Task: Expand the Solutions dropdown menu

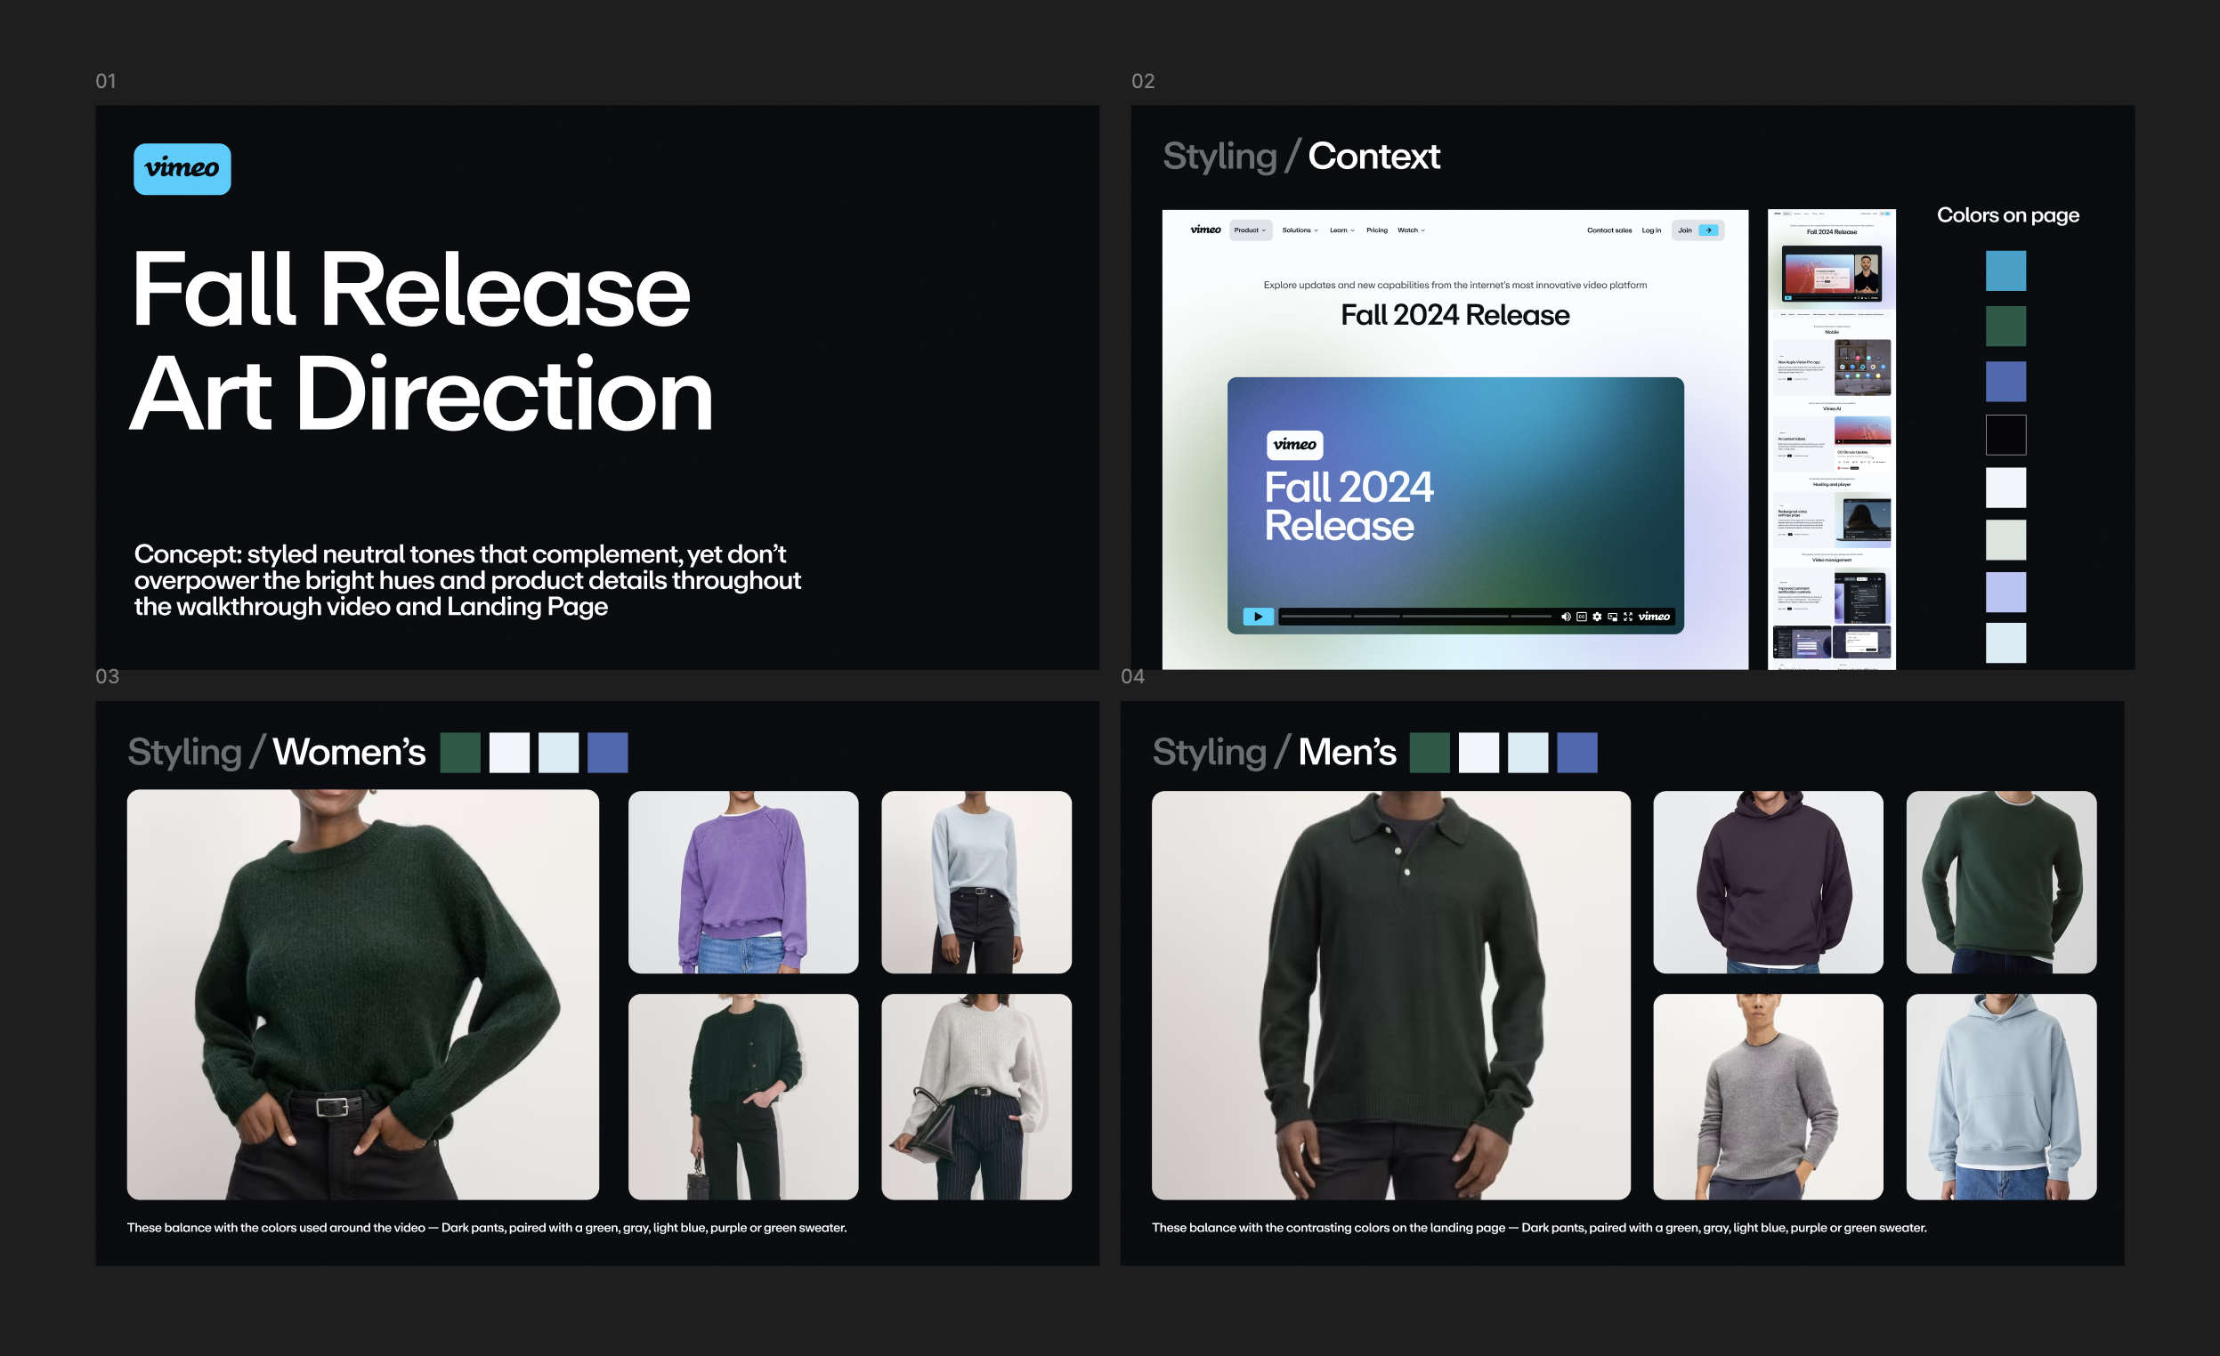Action: click(x=1300, y=230)
